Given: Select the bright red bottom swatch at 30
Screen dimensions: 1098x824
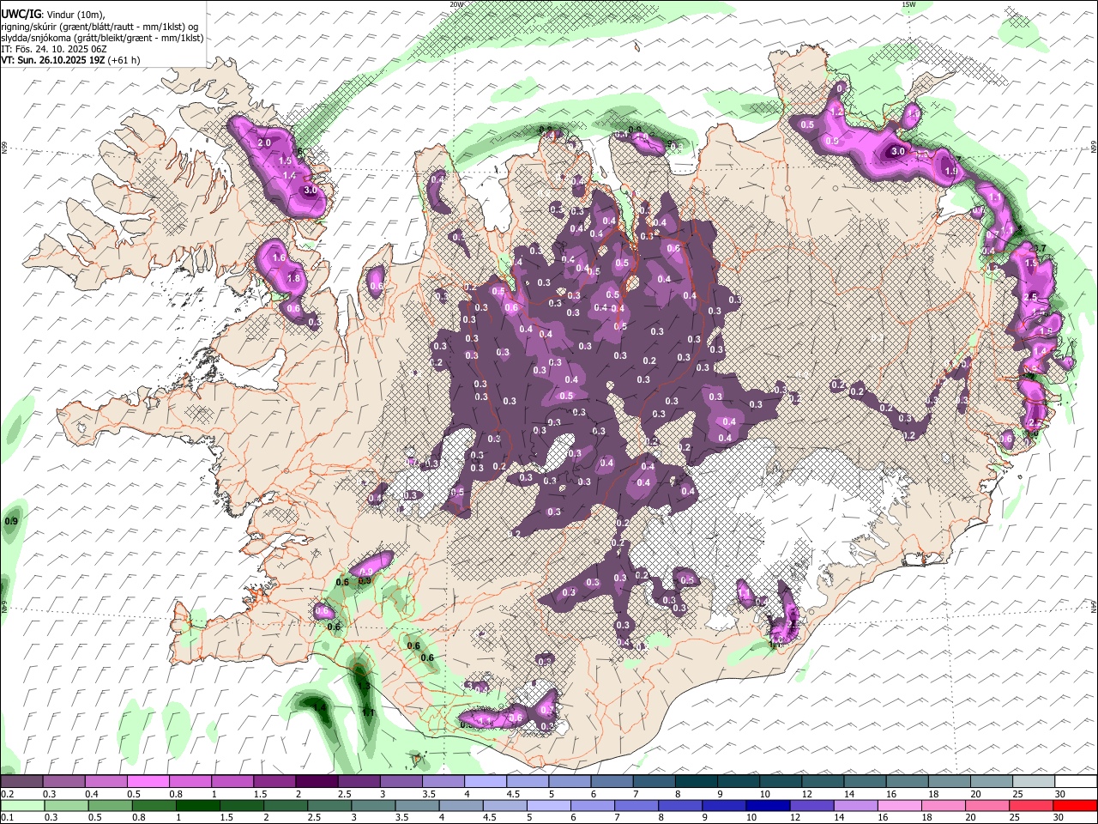Looking at the screenshot, I should point(1074,805).
